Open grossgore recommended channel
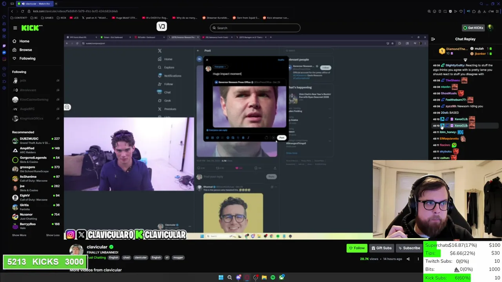Viewport: 502px width, 282px height. 35,169
